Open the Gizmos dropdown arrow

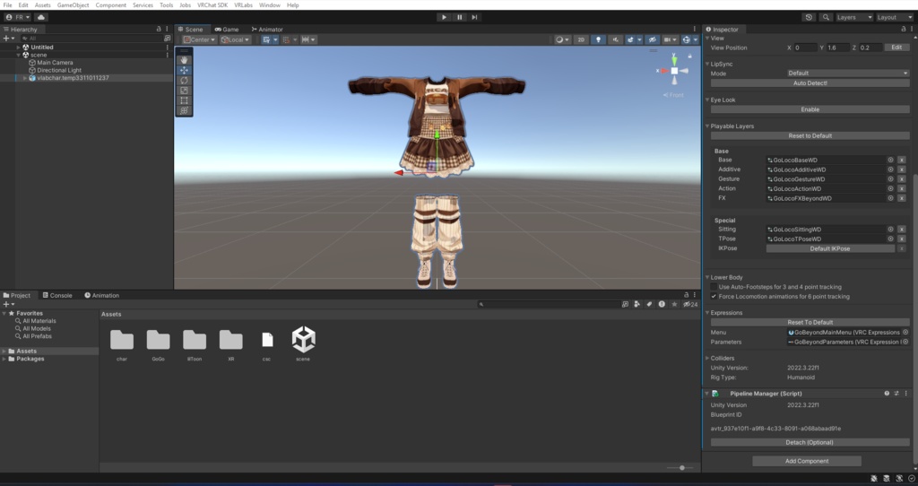point(696,39)
